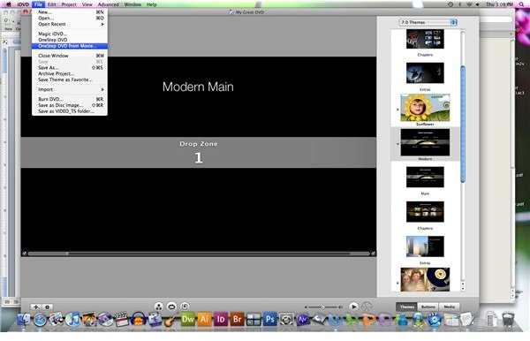This screenshot has width=530, height=341.
Task: Switch to the Buttons tab
Action: point(428,307)
